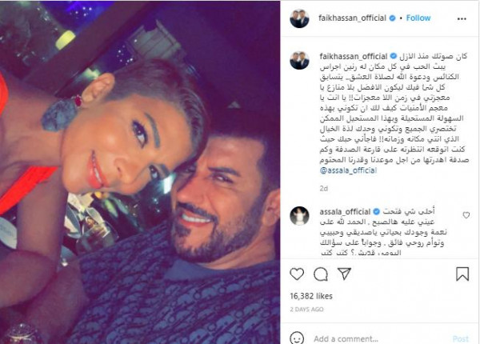Viewport: 480px width, 344px height.
Task: Save post using the bookmark icon
Action: (x=462, y=274)
